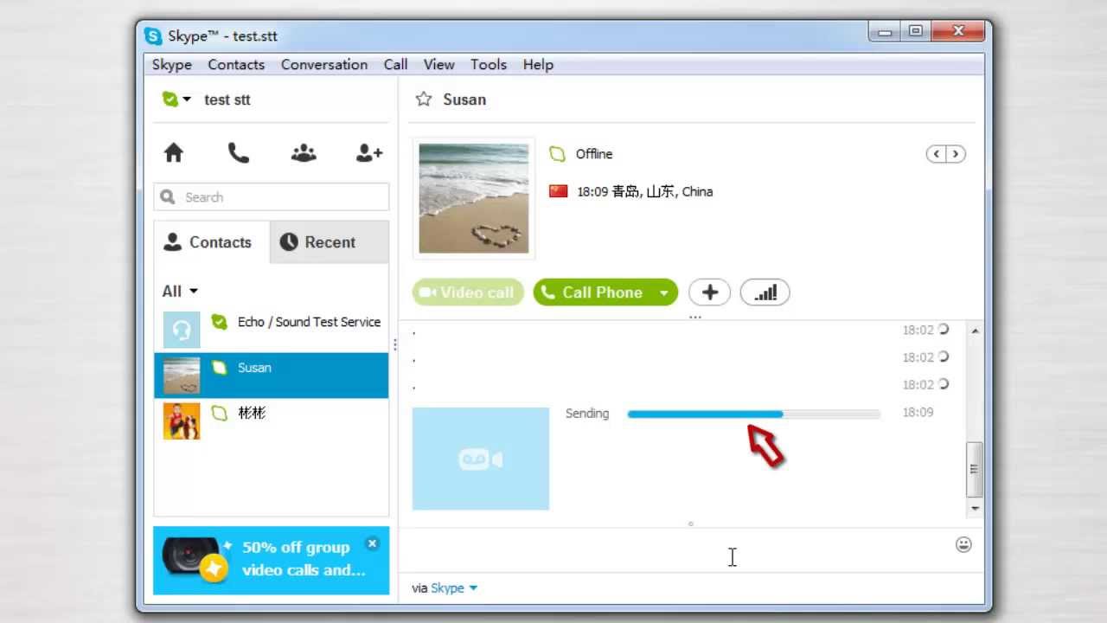Click the test stt profile name
The width and height of the screenshot is (1107, 623).
coord(227,100)
